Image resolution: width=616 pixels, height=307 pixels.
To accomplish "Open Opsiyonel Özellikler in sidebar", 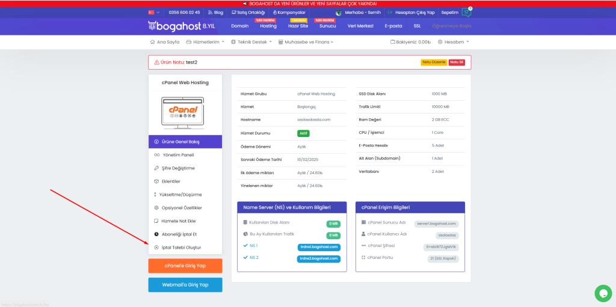I will point(185,208).
